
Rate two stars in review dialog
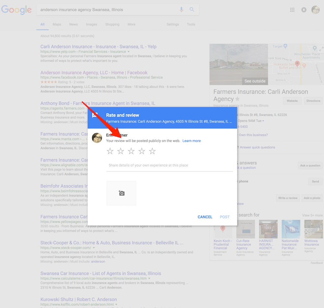[x=121, y=151]
